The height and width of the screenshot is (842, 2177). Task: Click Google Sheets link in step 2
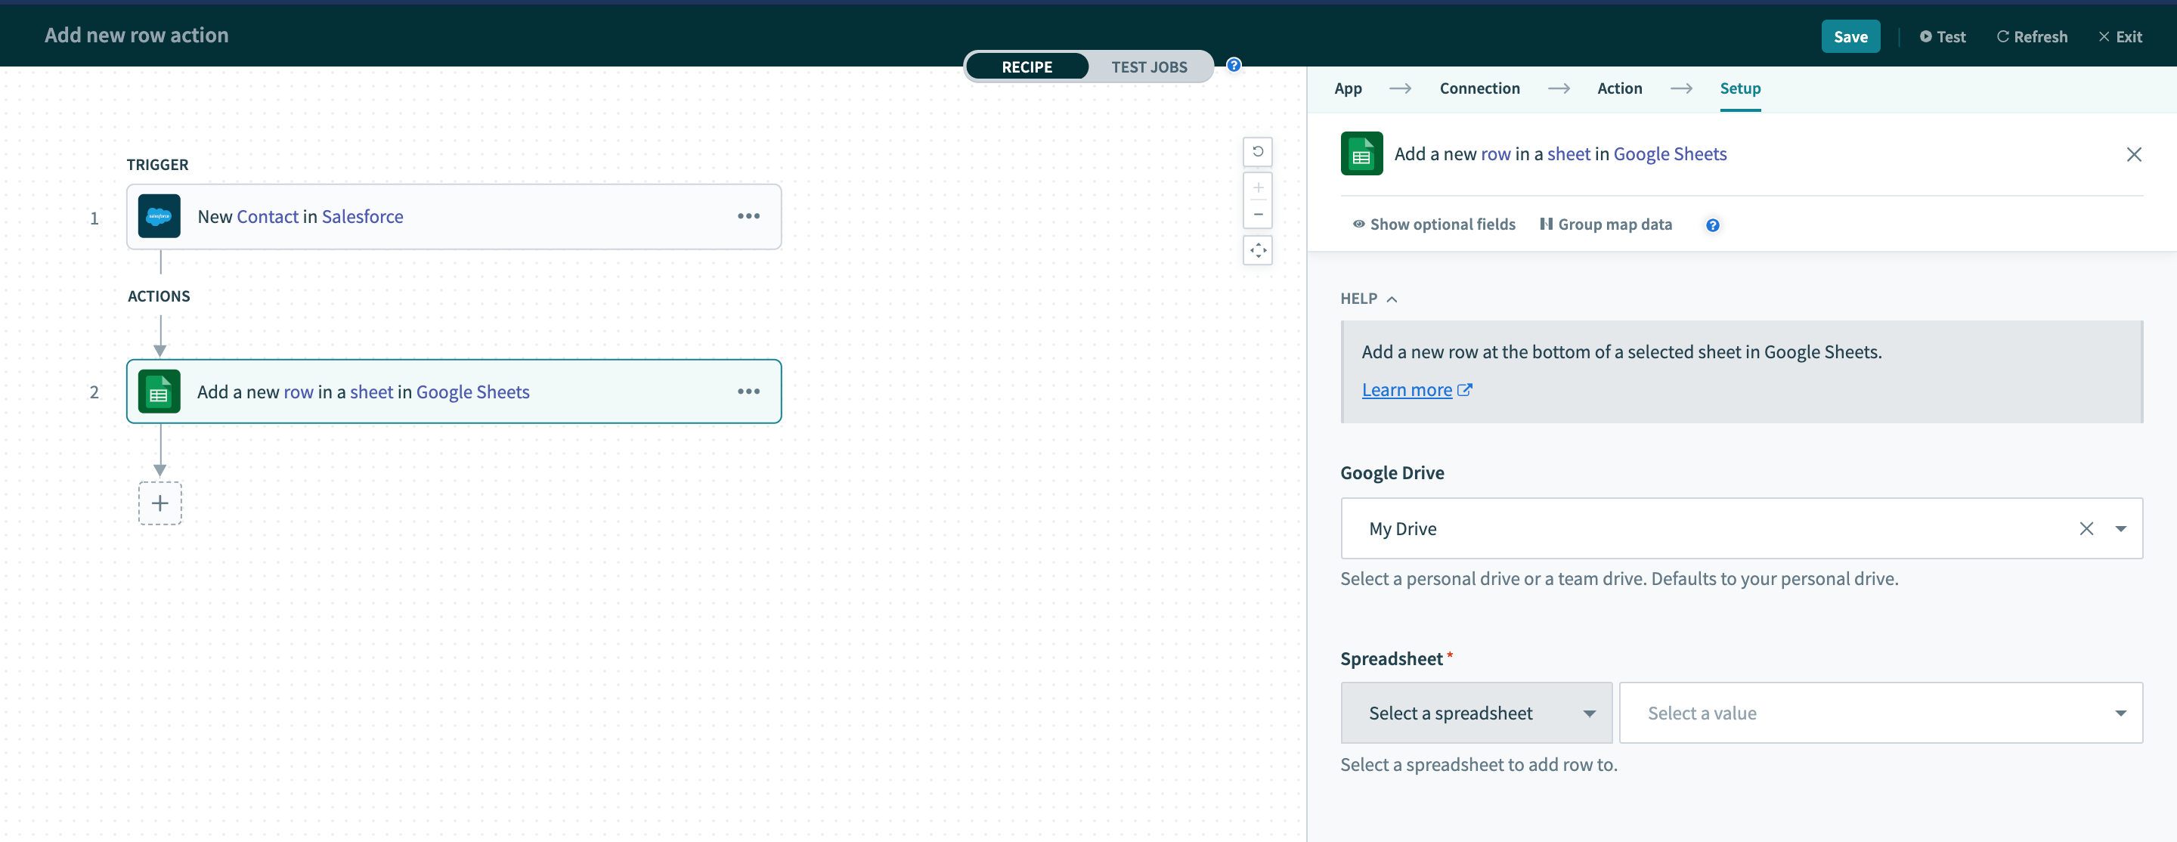[x=472, y=392]
